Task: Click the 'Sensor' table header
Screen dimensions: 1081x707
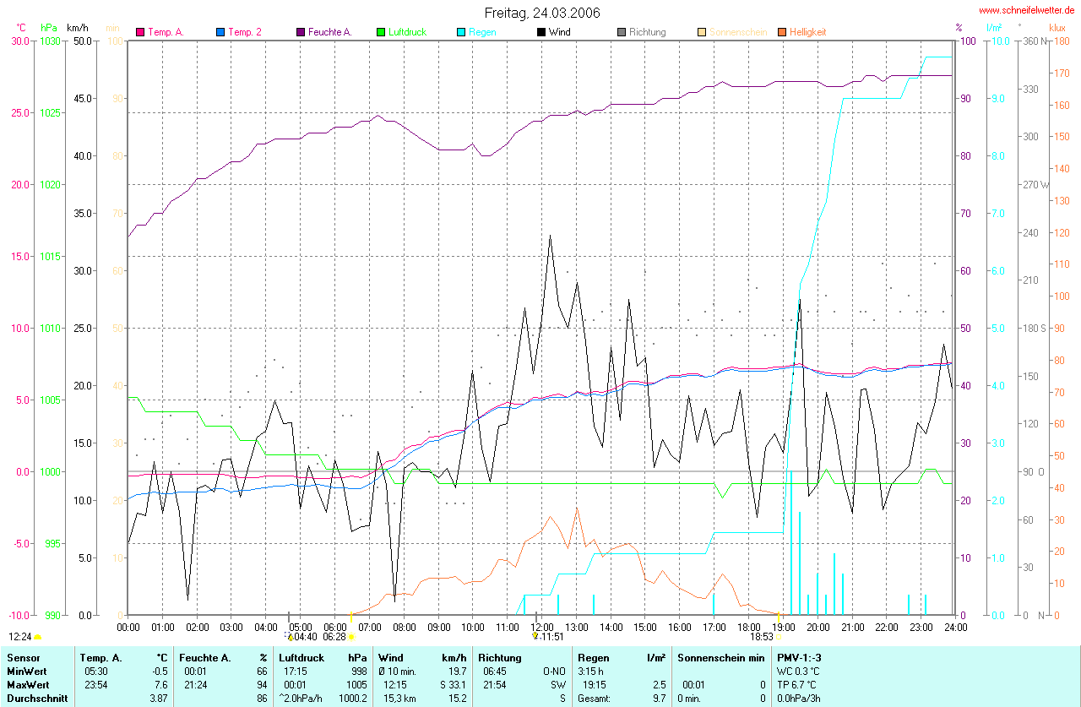Action: point(22,657)
